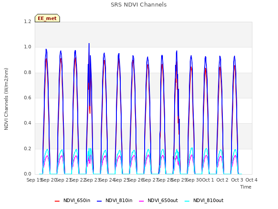Click the tallest blue spike above 1.0

[89, 46]
